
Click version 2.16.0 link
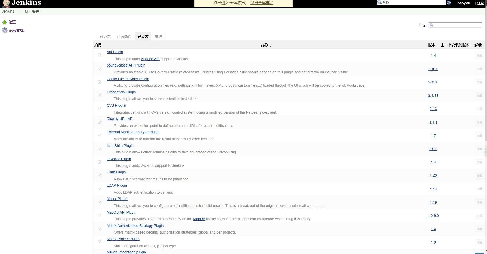tap(433, 69)
